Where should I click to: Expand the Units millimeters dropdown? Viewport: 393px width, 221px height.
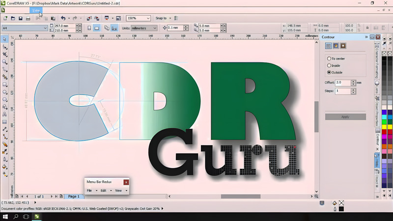pos(154,28)
